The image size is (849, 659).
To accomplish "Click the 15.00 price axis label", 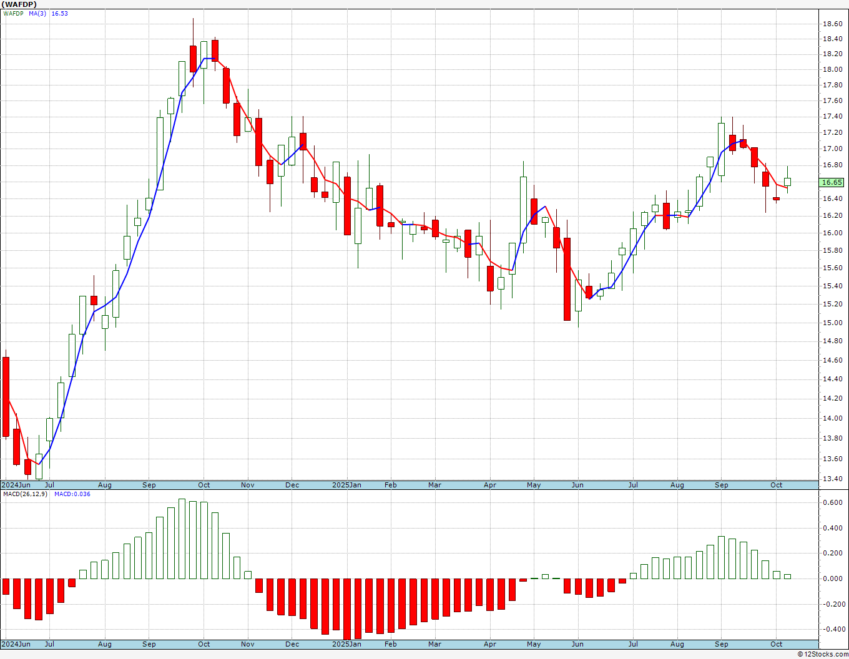I will (832, 323).
